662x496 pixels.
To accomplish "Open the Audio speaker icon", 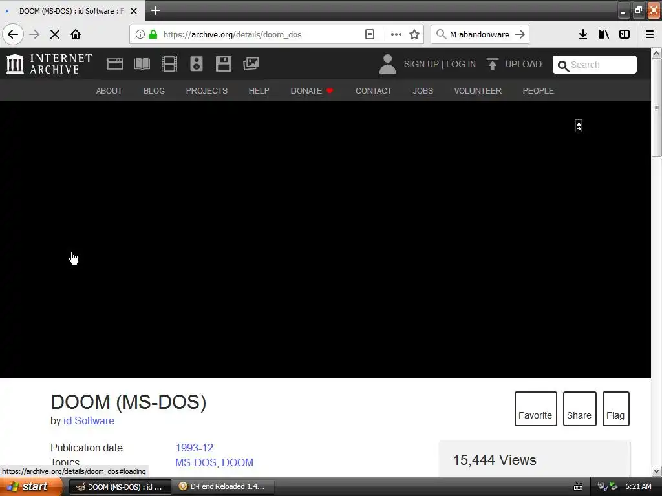I will pyautogui.click(x=197, y=64).
